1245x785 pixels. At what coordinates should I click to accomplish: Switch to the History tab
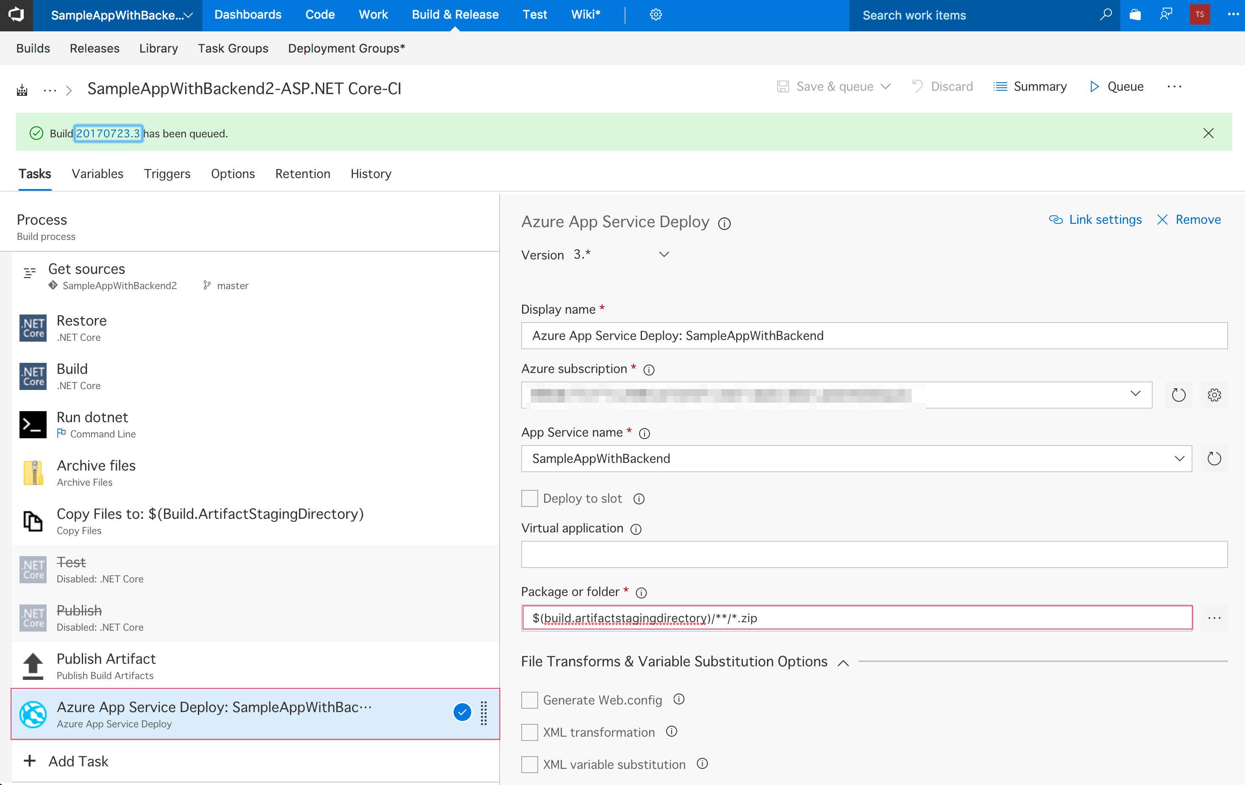click(x=371, y=174)
